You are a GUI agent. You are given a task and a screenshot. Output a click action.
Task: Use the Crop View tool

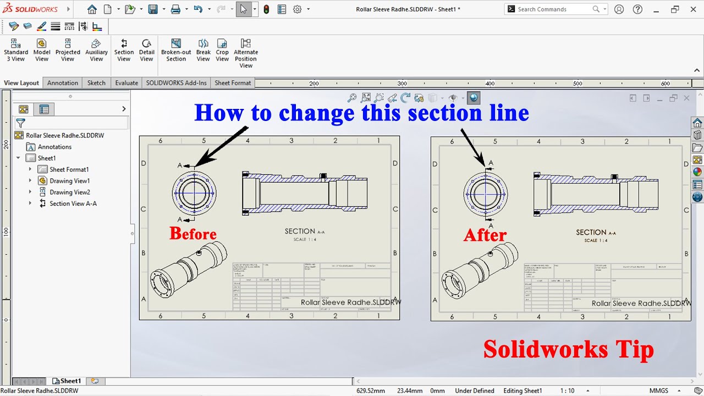[x=222, y=50]
